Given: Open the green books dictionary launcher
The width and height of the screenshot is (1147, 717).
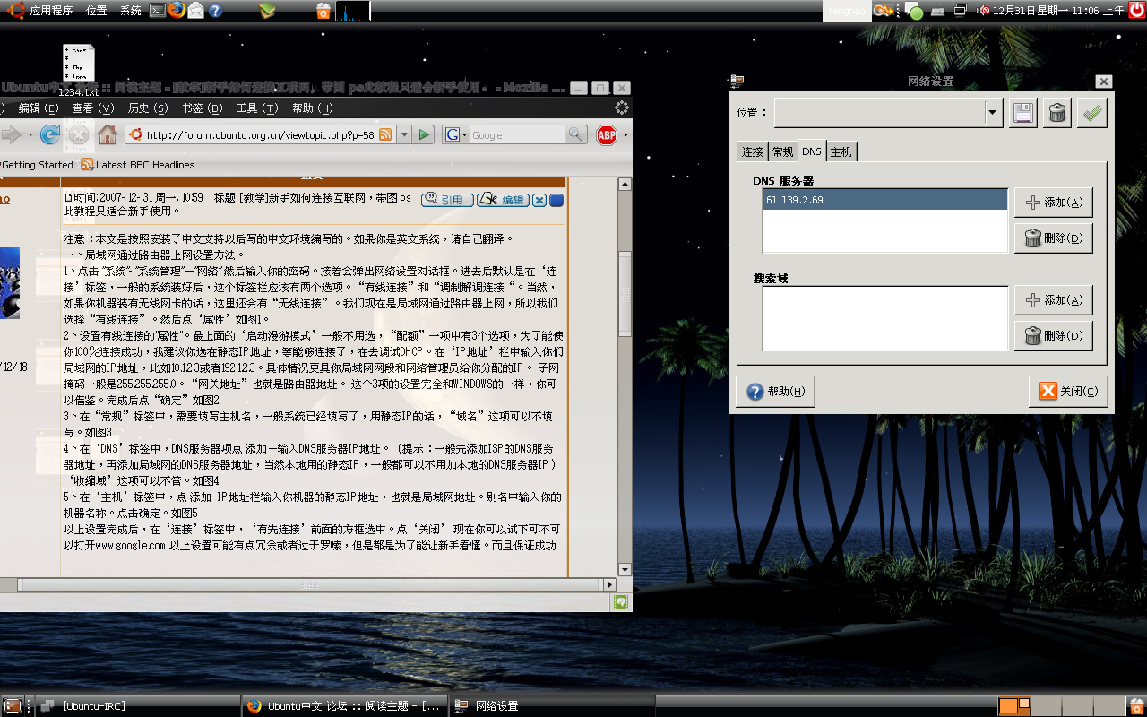Looking at the screenshot, I should click(267, 11).
